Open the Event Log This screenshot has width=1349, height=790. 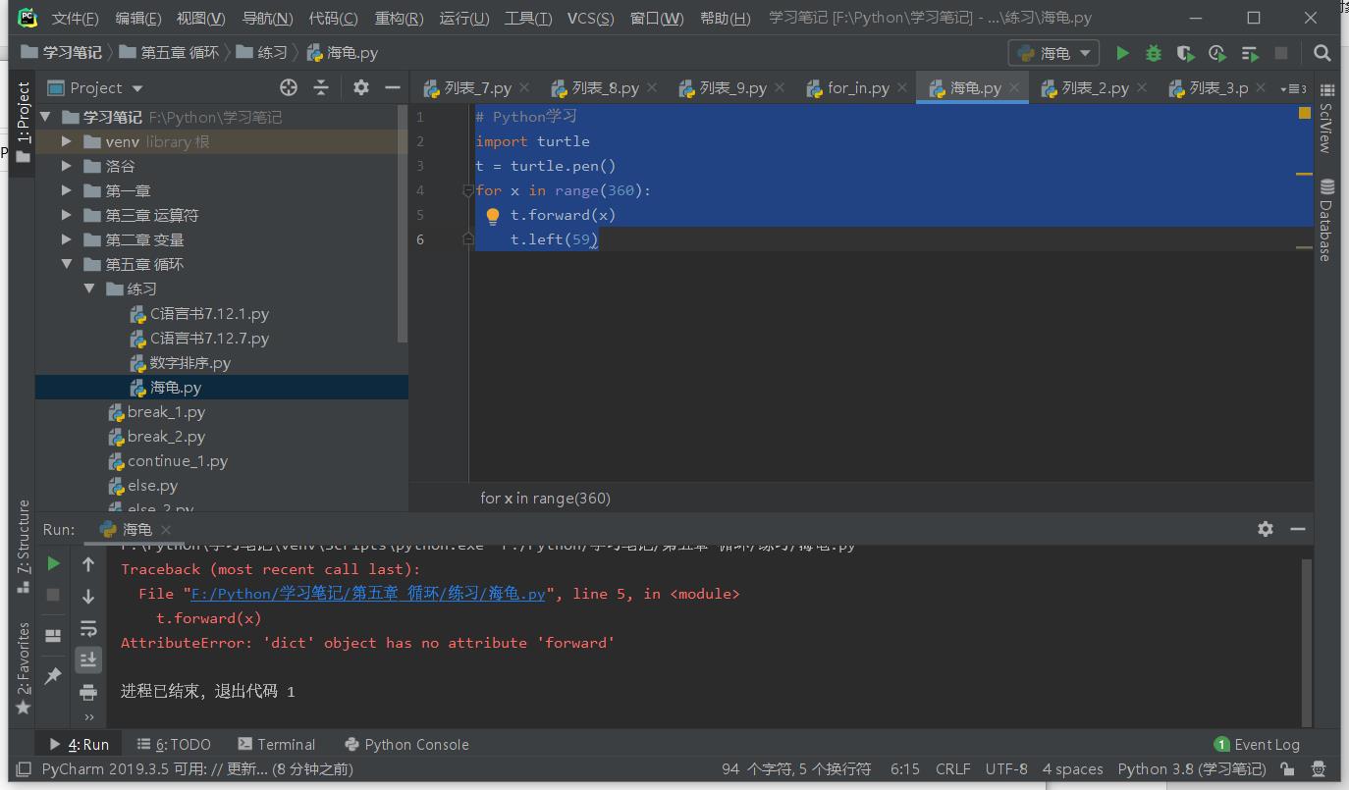[x=1257, y=744]
